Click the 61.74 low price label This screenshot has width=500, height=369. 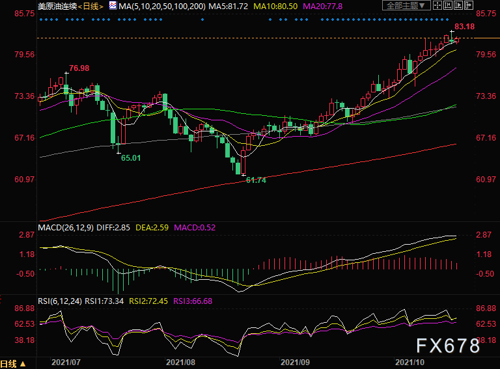256,180
